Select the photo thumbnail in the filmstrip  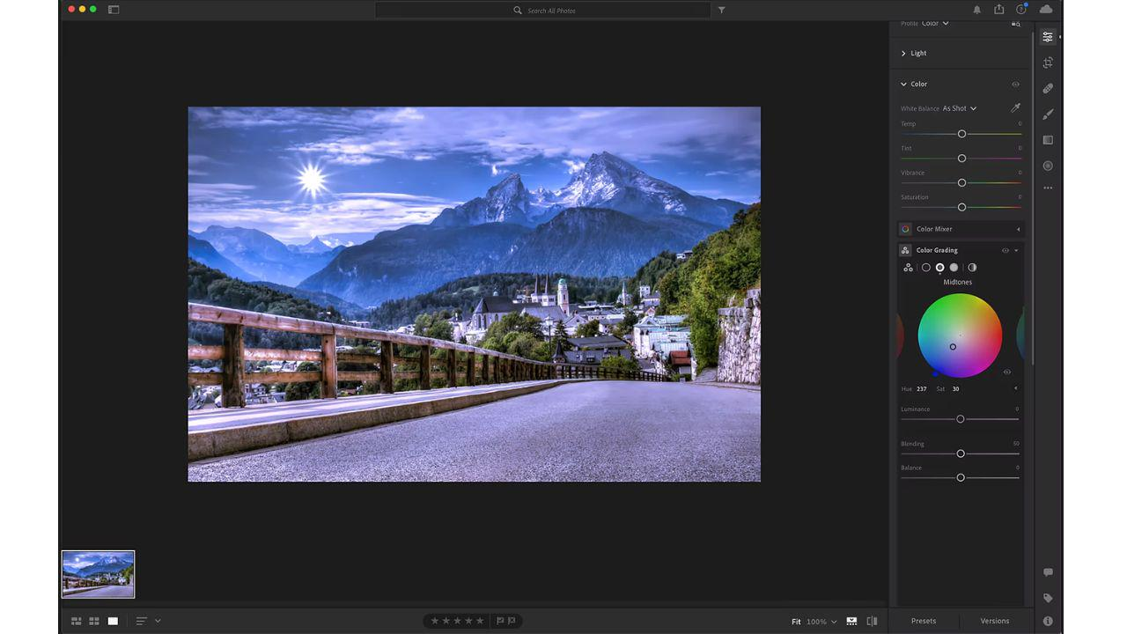coord(98,573)
